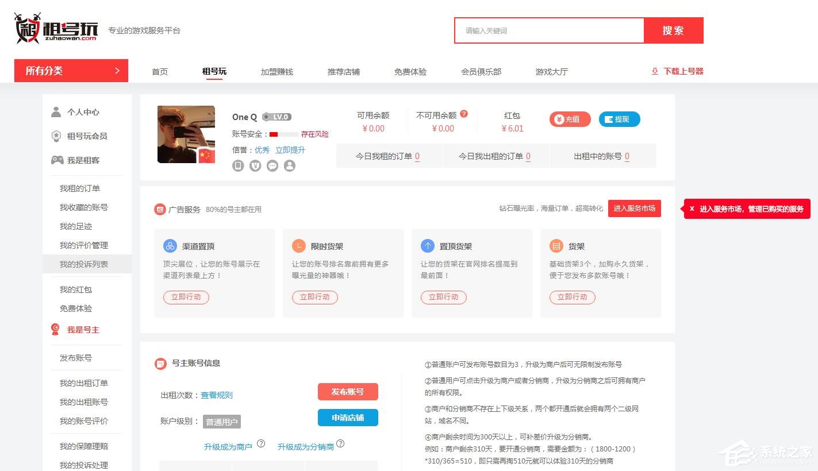Click the help icon next to 升级成为商户
Screen dimensions: 818x471
point(262,443)
